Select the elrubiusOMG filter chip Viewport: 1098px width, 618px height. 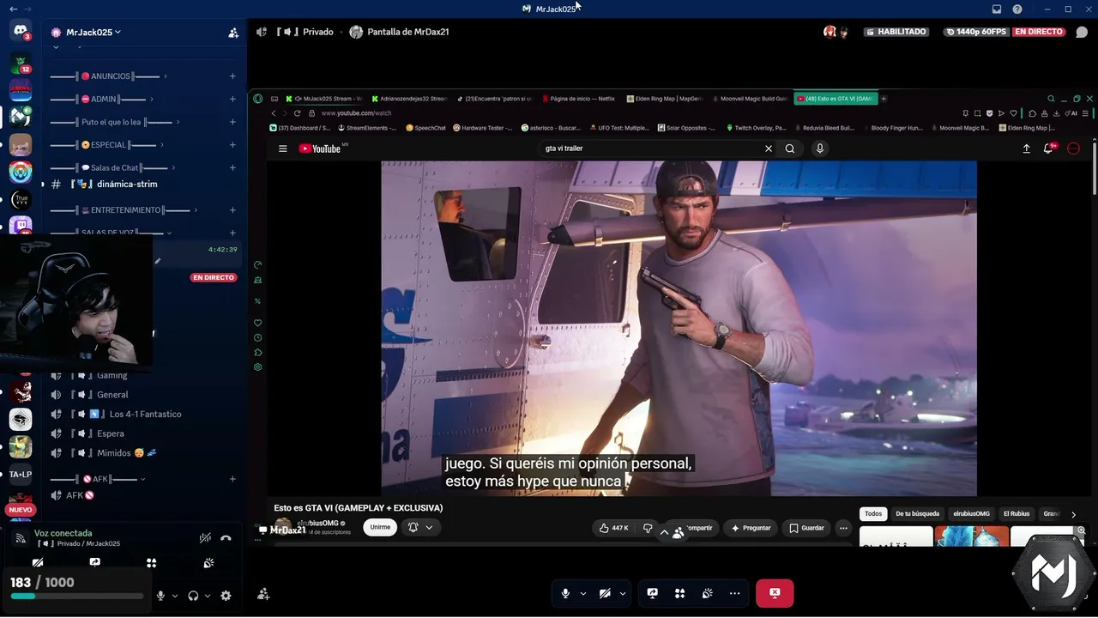971,514
